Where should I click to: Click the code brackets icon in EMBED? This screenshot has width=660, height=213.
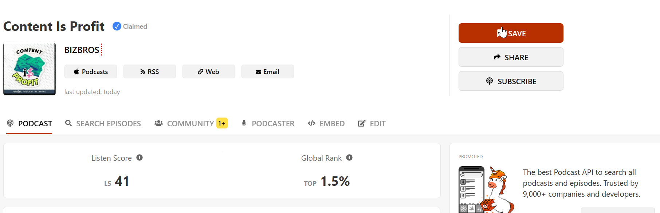[311, 123]
